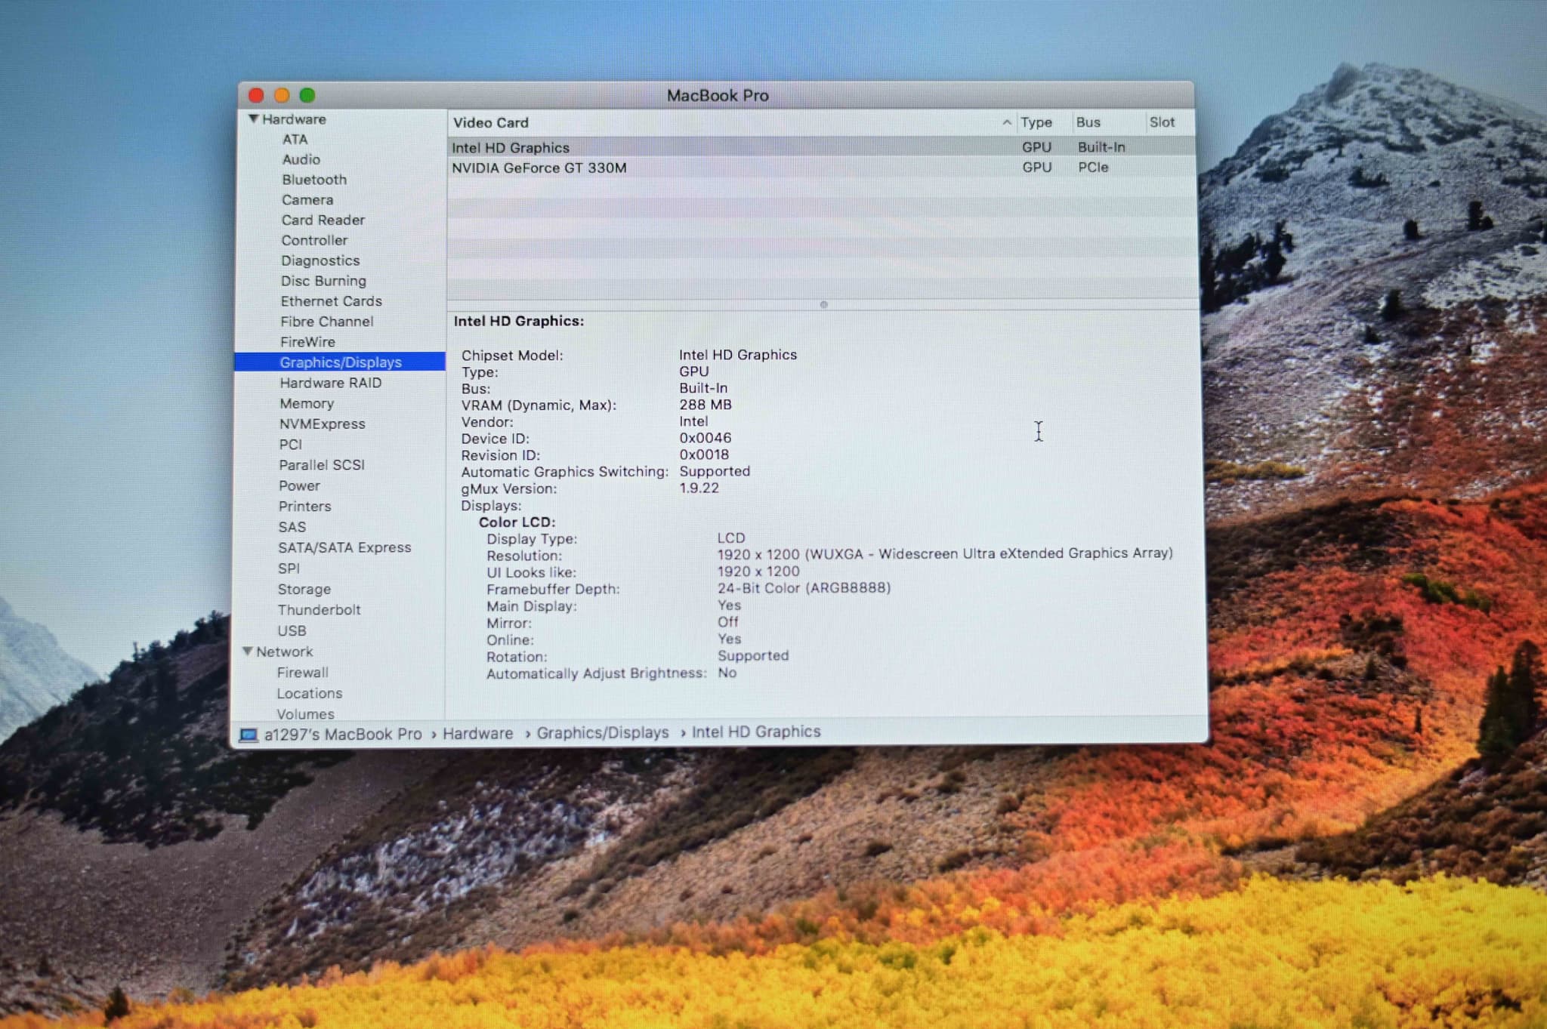1547x1029 pixels.
Task: Click the Revision ID value 0x0018
Action: [704, 454]
